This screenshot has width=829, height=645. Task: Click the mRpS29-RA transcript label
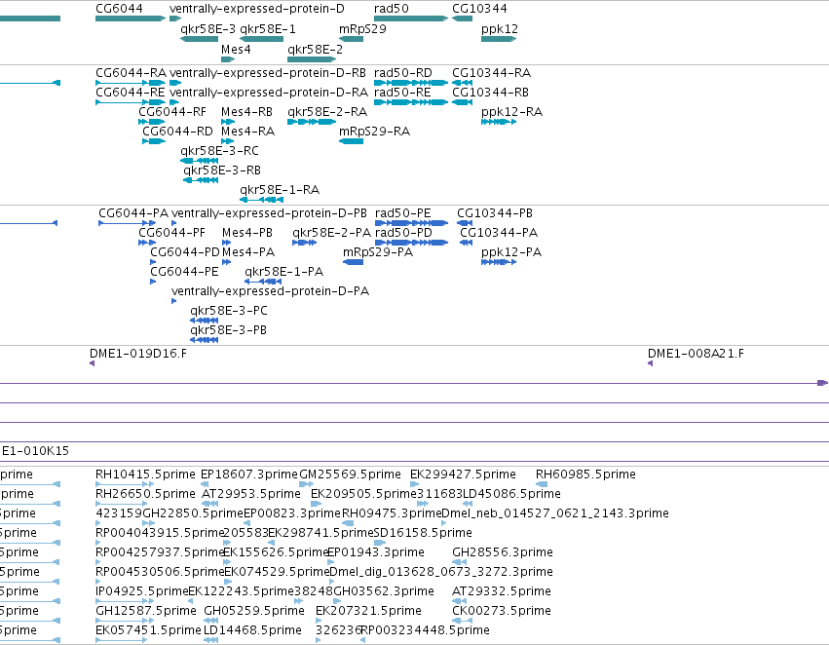point(374,132)
